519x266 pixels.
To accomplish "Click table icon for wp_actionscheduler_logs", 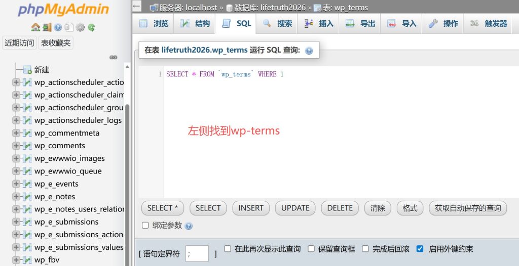I will click(27, 120).
